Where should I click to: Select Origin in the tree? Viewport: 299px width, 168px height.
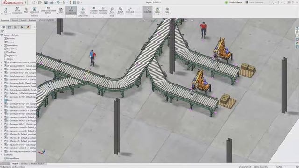(x=8, y=59)
